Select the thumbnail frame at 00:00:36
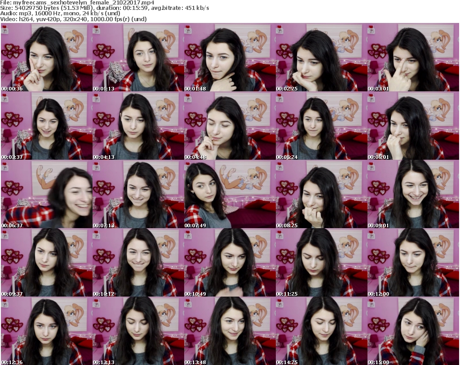 47,57
